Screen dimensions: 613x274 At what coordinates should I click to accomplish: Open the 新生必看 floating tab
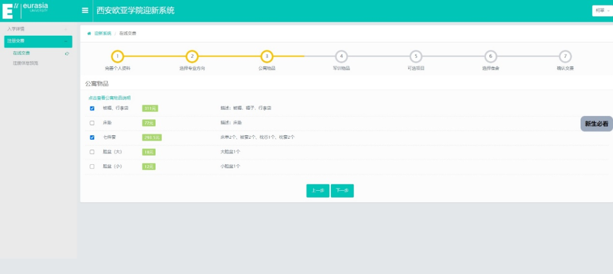pyautogui.click(x=596, y=123)
